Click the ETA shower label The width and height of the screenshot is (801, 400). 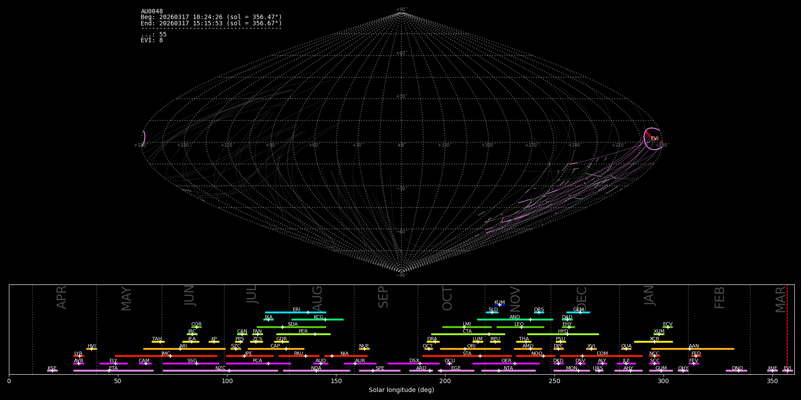pos(113,368)
